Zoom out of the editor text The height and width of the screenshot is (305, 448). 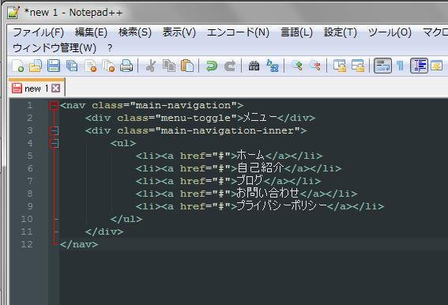(315, 66)
